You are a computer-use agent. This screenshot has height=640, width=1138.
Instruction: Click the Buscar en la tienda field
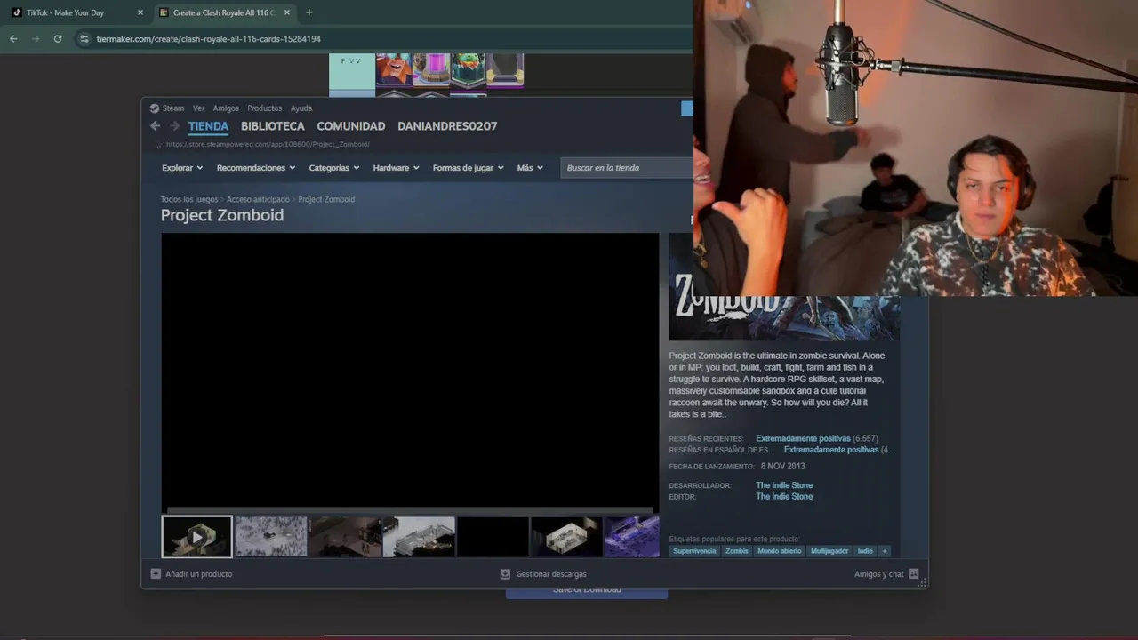[627, 168]
